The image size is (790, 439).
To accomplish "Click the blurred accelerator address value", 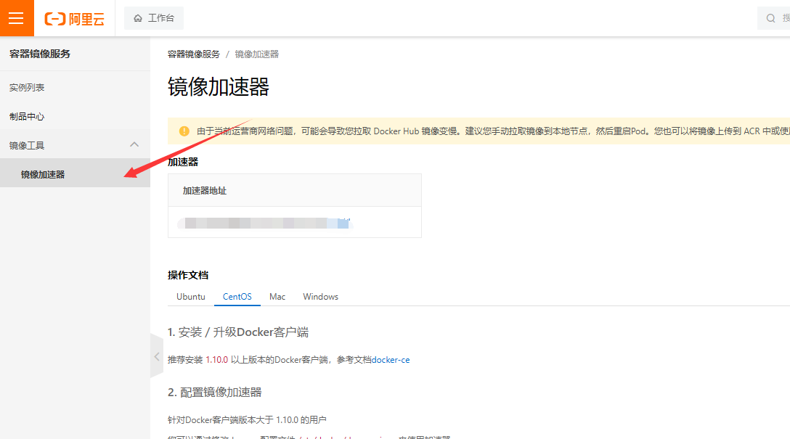I will pos(267,223).
